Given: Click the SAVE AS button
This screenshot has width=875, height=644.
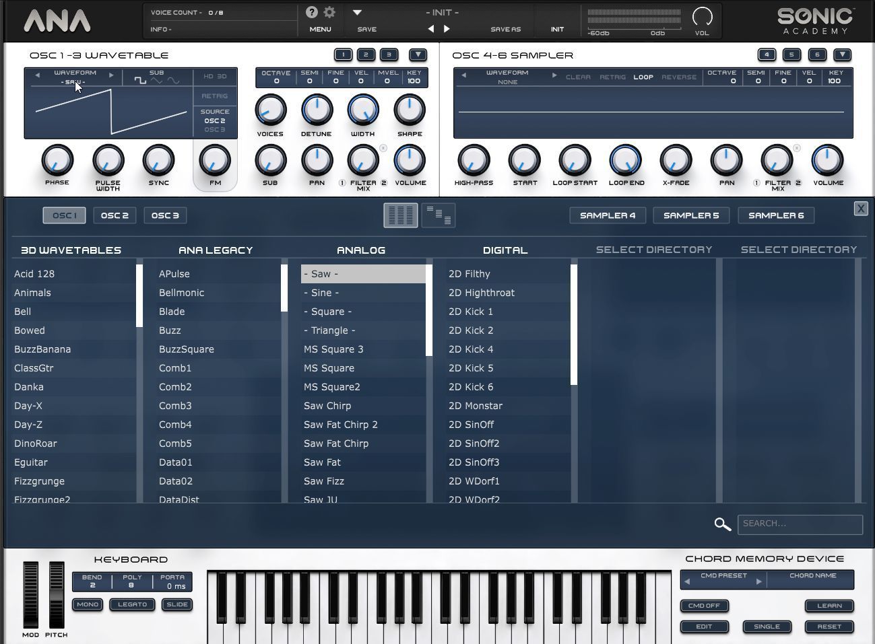Looking at the screenshot, I should 505,29.
